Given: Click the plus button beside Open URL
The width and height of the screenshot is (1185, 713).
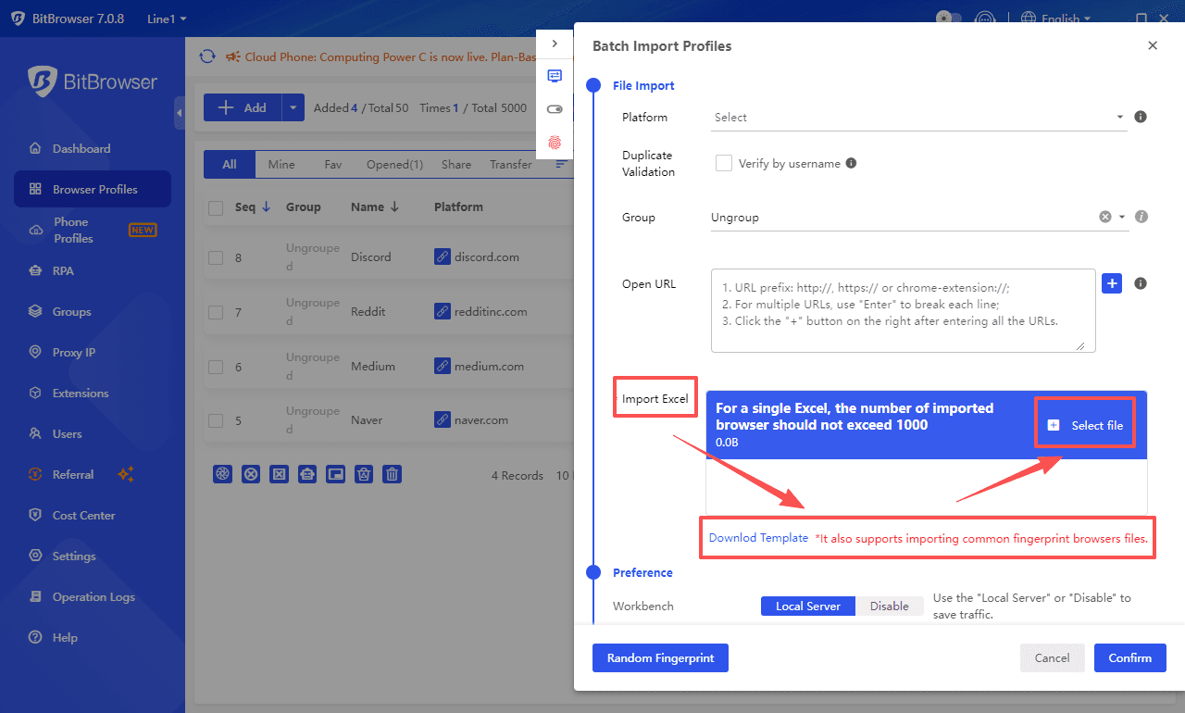Looking at the screenshot, I should point(1112,283).
